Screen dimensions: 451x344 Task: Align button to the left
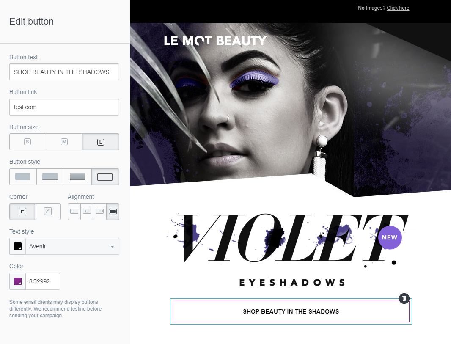[74, 212]
